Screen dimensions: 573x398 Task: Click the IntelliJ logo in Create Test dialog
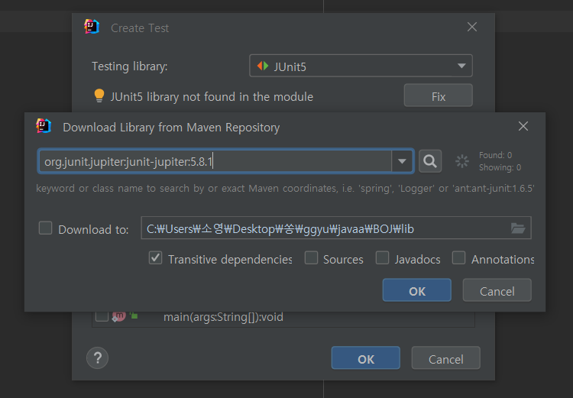click(x=92, y=27)
